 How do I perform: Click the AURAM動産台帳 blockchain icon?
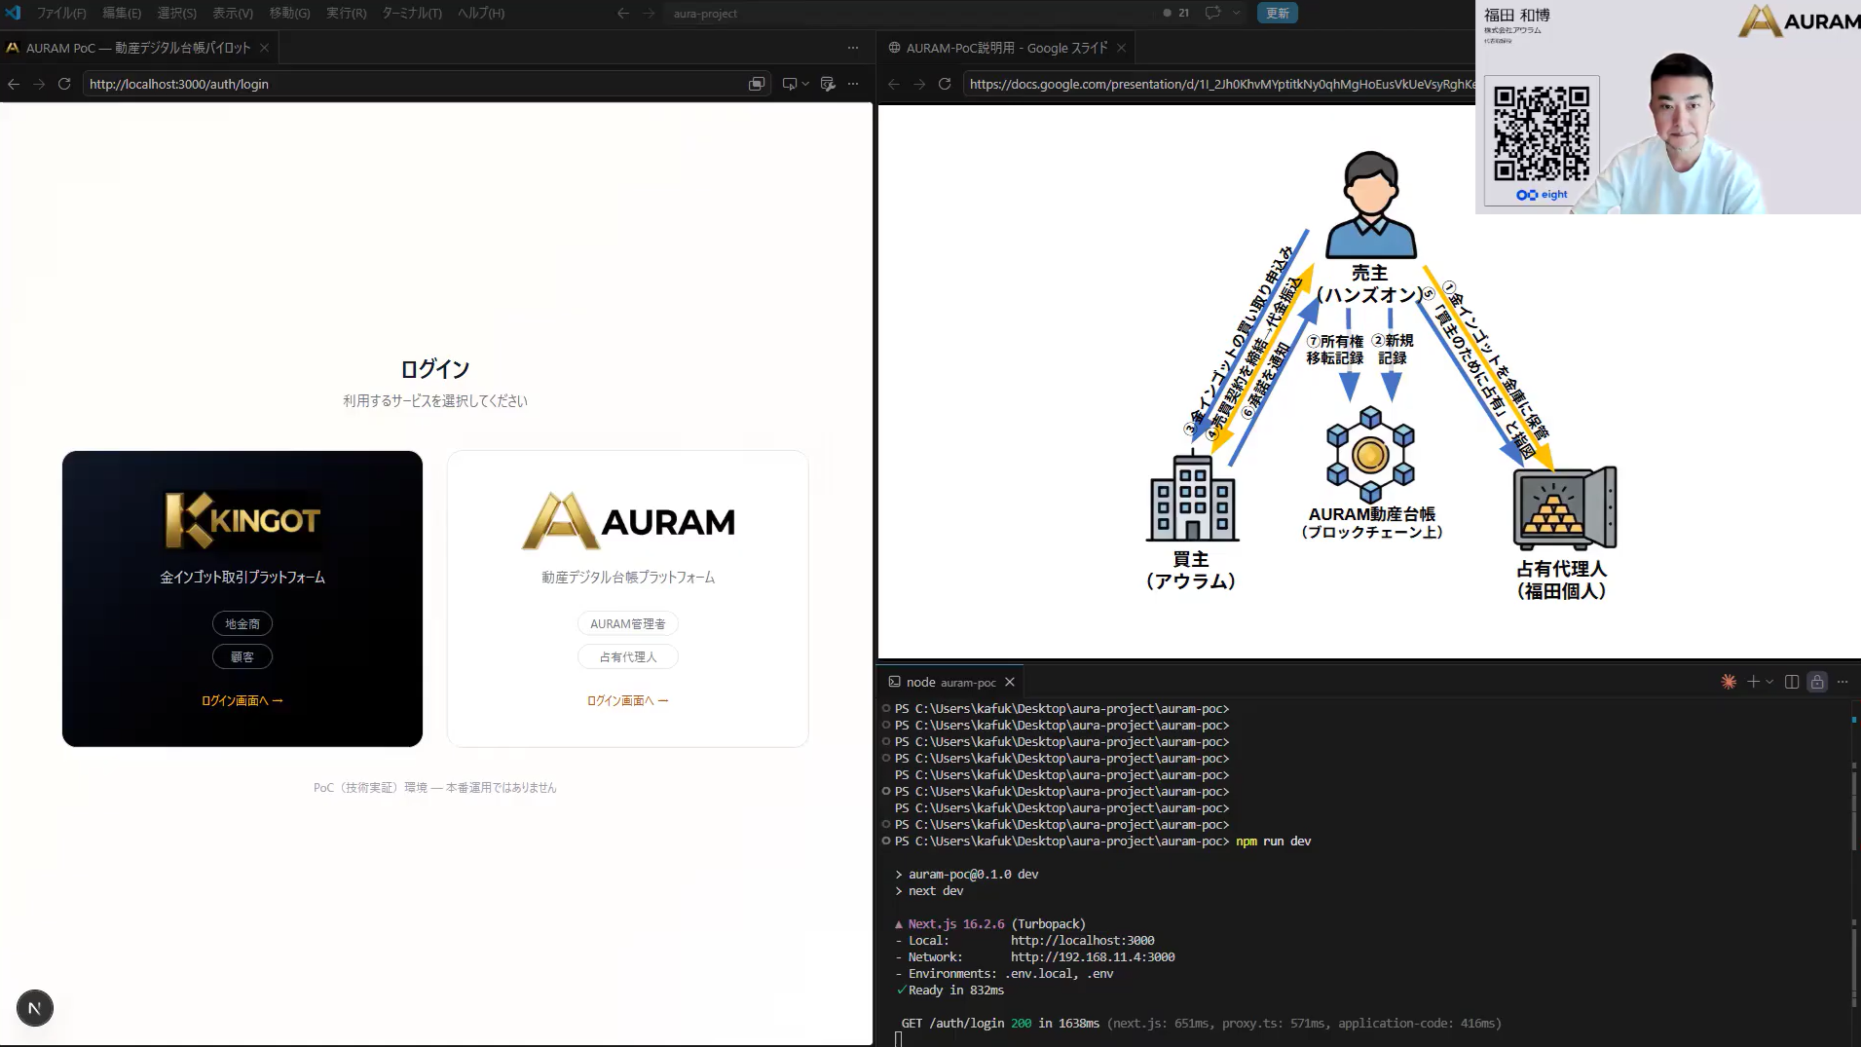(1371, 455)
